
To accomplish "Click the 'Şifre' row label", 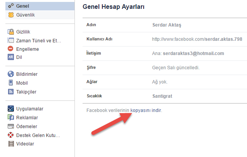I will click(x=91, y=67).
